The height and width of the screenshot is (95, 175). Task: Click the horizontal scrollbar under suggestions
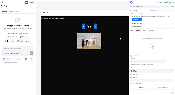click(x=10, y=63)
